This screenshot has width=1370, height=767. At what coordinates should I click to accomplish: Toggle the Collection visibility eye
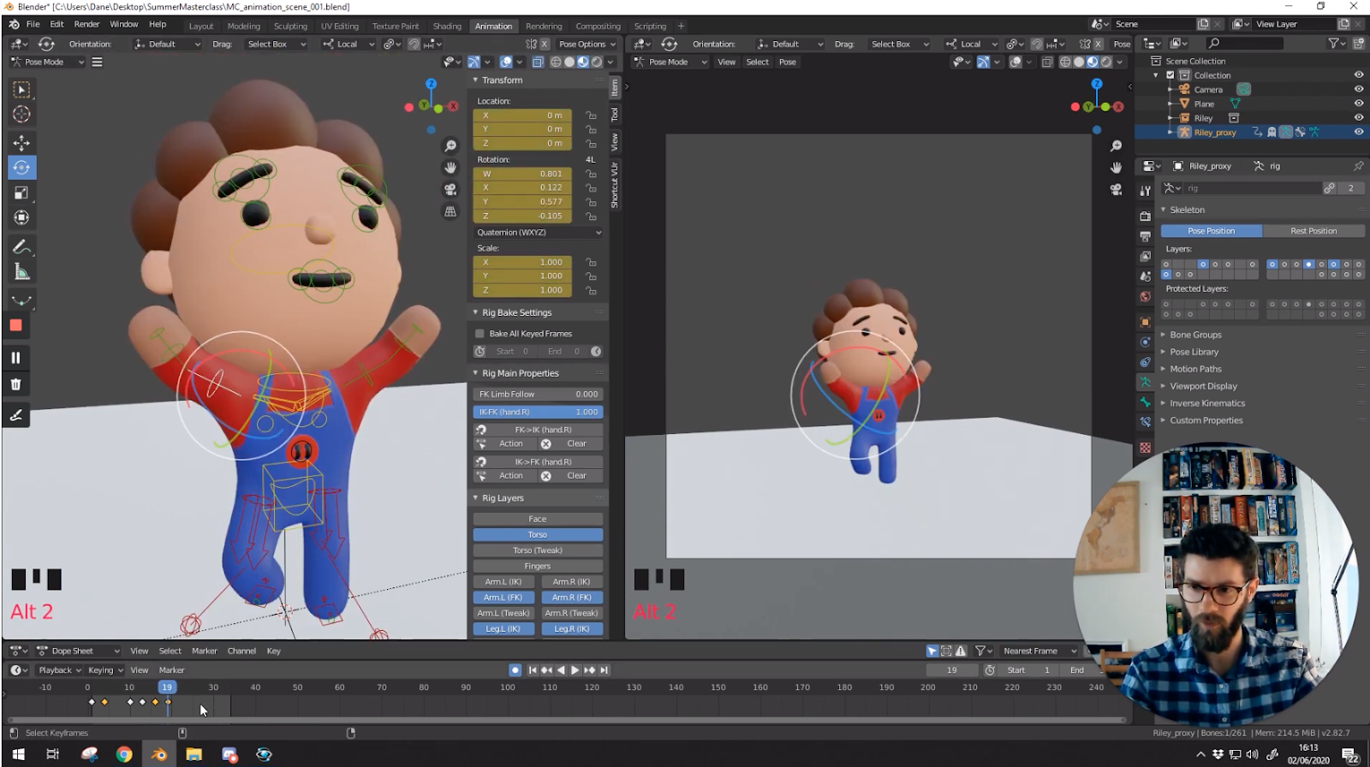pos(1358,75)
